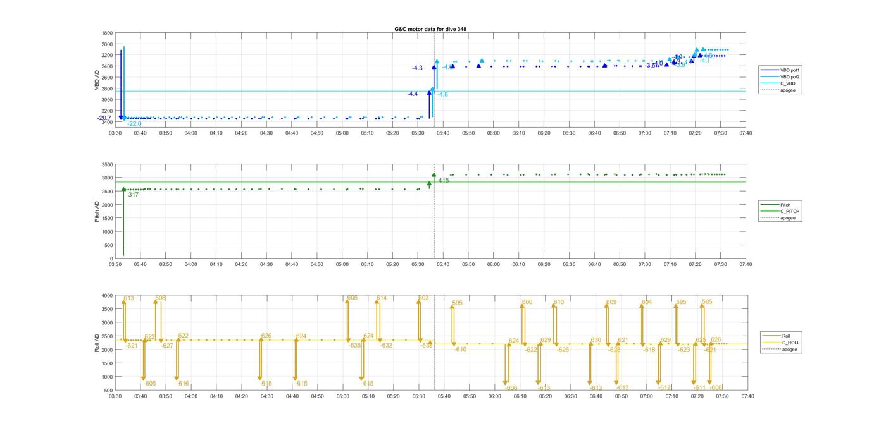Click the "-618" roll data label

[650, 350]
